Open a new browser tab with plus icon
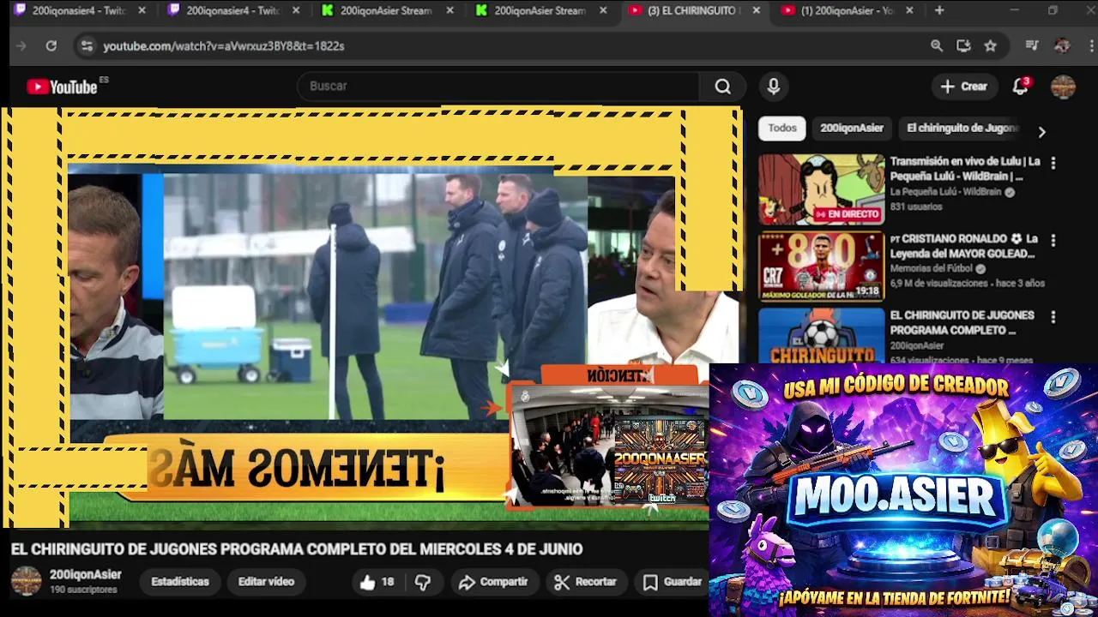 pos(939,10)
